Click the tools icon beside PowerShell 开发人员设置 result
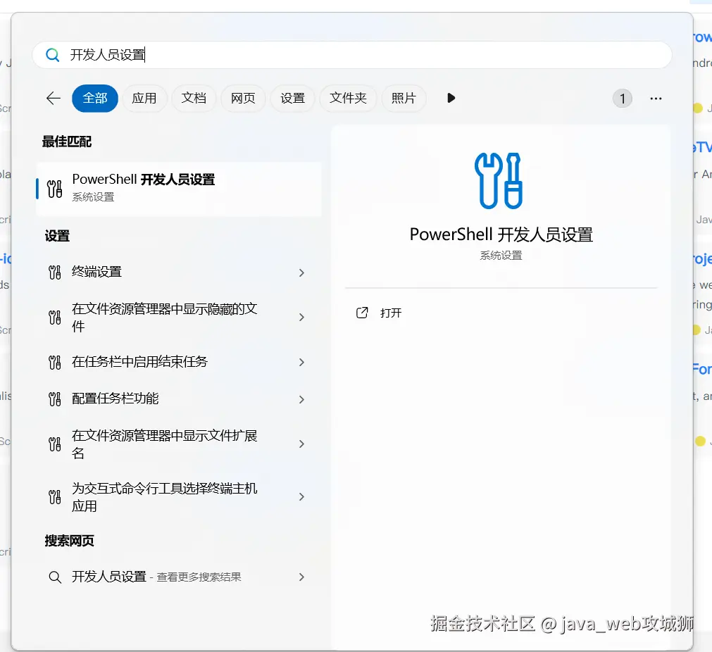The image size is (712, 652). 54,189
